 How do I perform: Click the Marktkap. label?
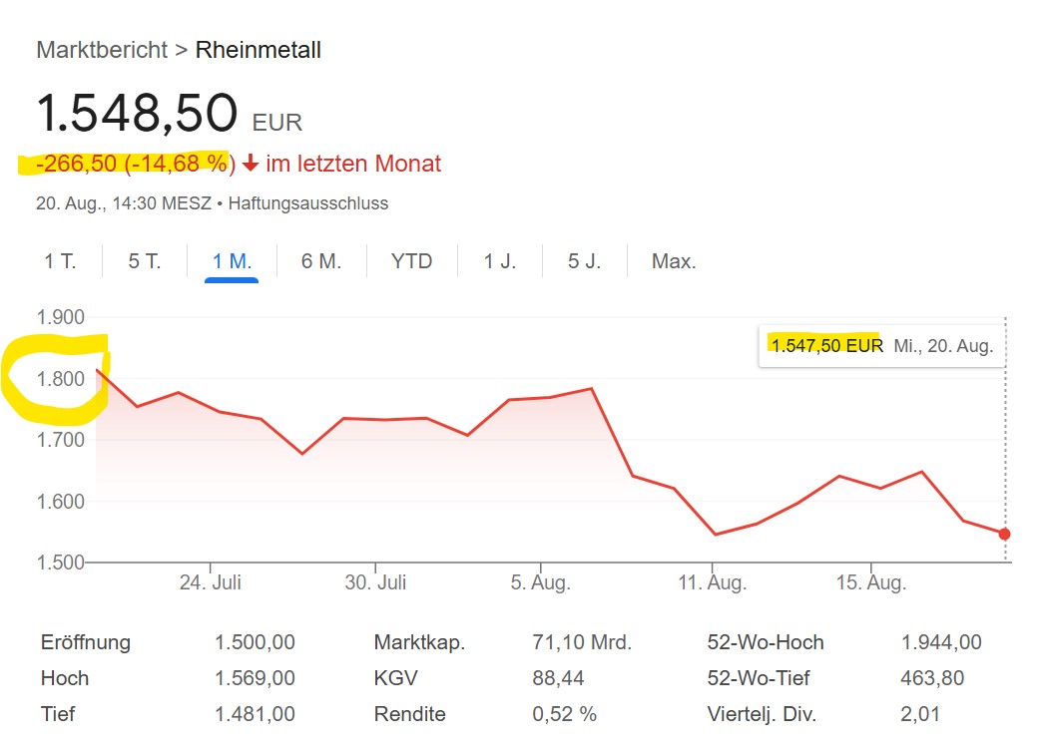coord(419,642)
